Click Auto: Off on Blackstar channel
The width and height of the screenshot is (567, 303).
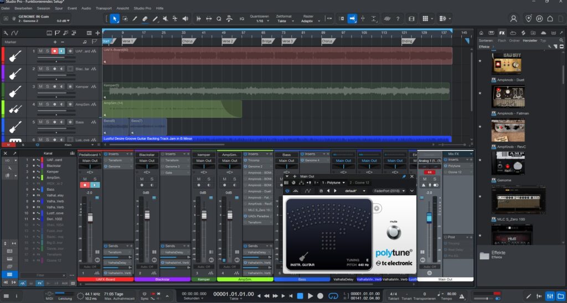point(147,267)
